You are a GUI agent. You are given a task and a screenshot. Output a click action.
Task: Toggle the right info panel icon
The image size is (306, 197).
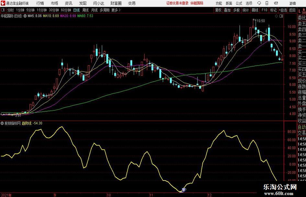[x=281, y=16]
